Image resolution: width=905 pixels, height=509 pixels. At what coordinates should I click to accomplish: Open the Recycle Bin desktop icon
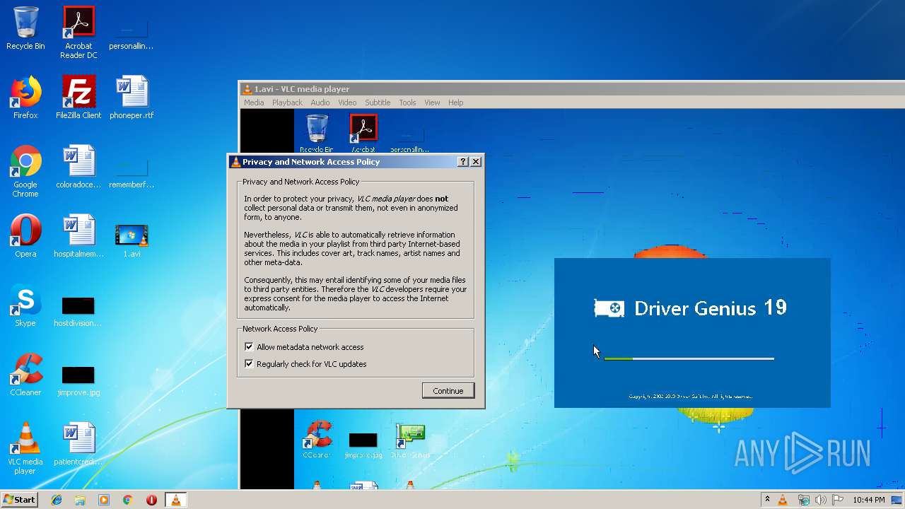pyautogui.click(x=25, y=28)
